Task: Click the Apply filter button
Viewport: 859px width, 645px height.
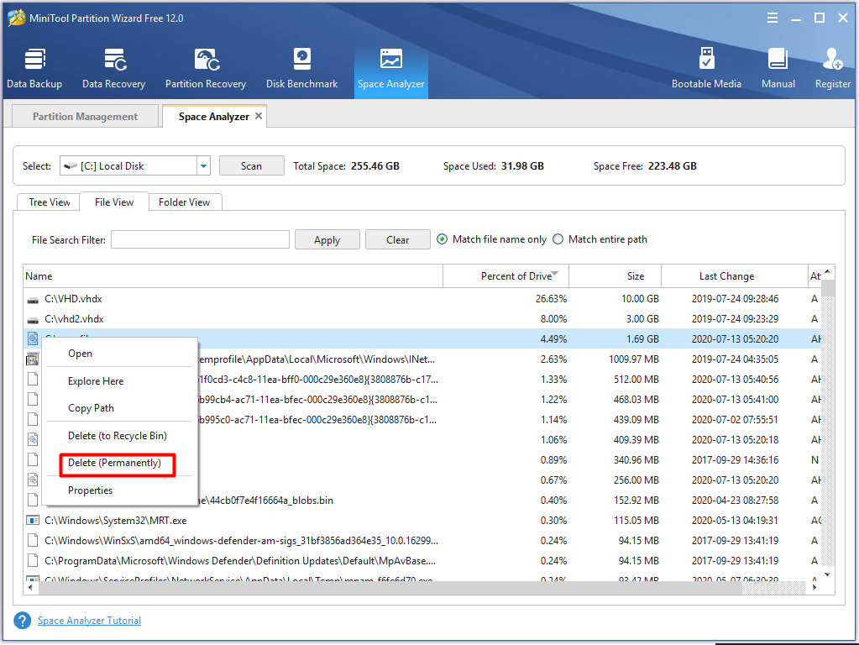Action: tap(327, 240)
